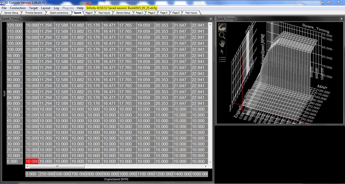This screenshot has height=184, width=345.
Task: Close the Spark_Timing 3D graph panel
Action: tap(341, 19)
